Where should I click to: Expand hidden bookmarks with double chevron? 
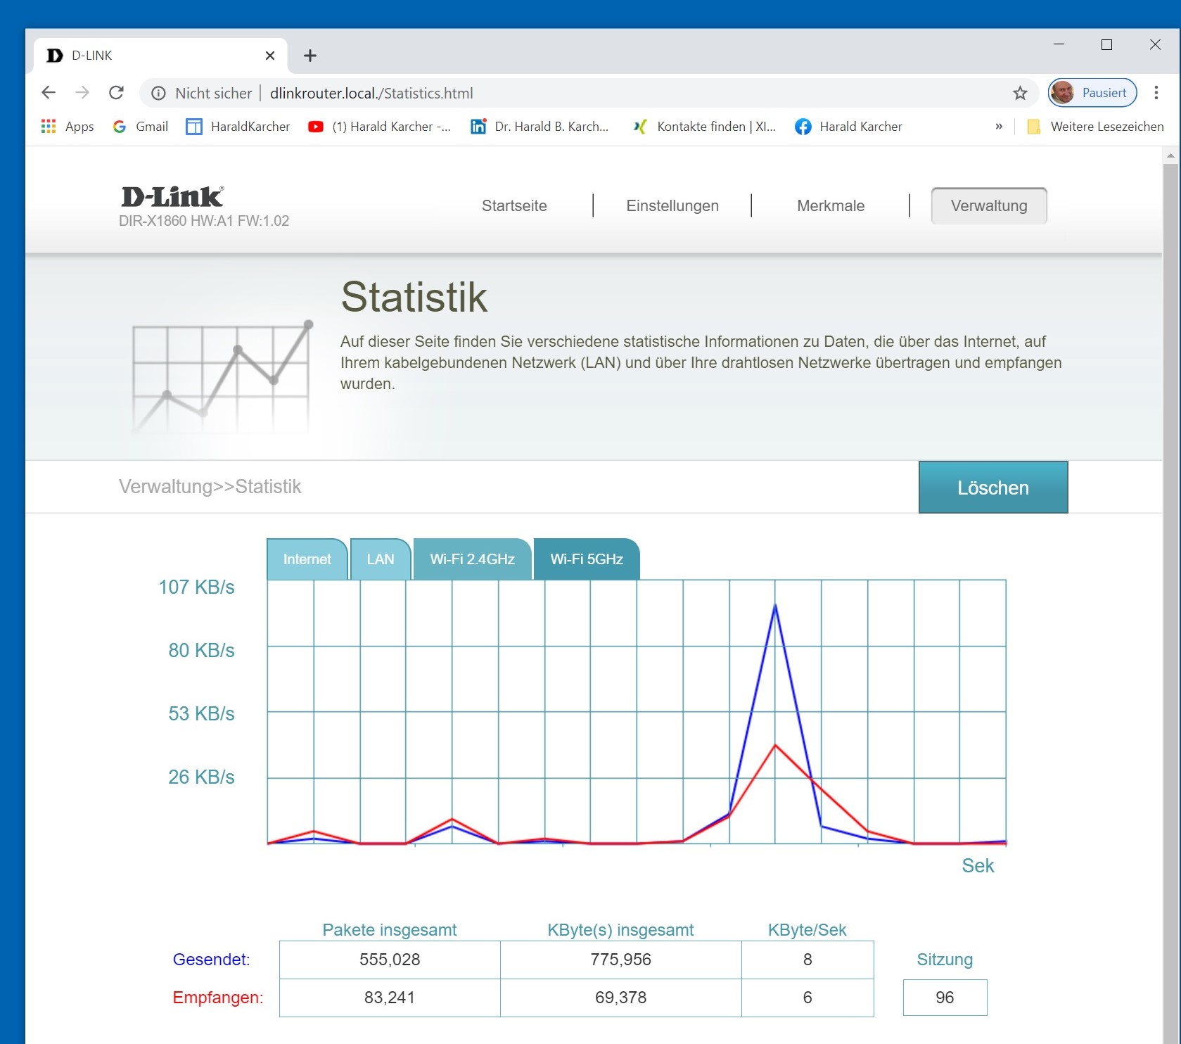pos(999,127)
